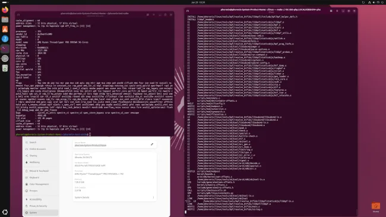Click the refresh indicator in the top bar

[x=363, y=2]
